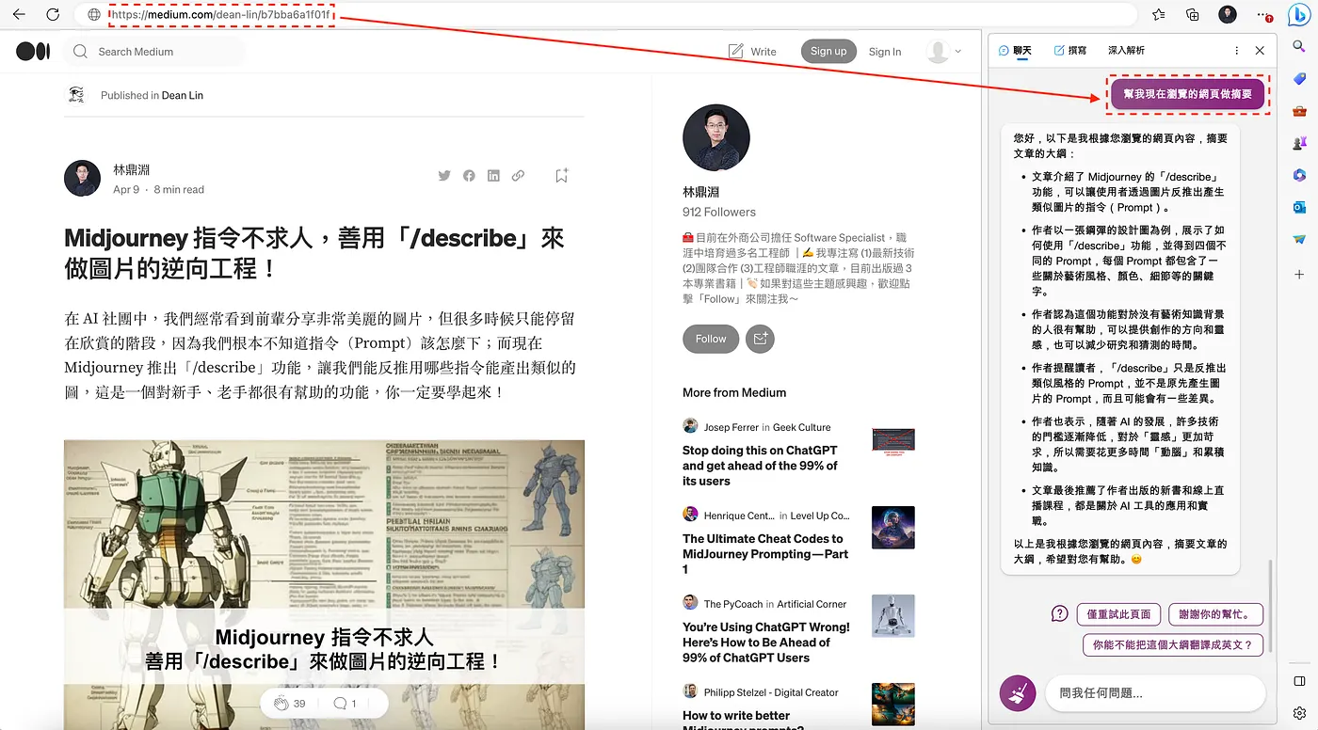Toggle the sidebar panel layout icon
Image resolution: width=1318 pixels, height=730 pixels.
coord(1300,681)
